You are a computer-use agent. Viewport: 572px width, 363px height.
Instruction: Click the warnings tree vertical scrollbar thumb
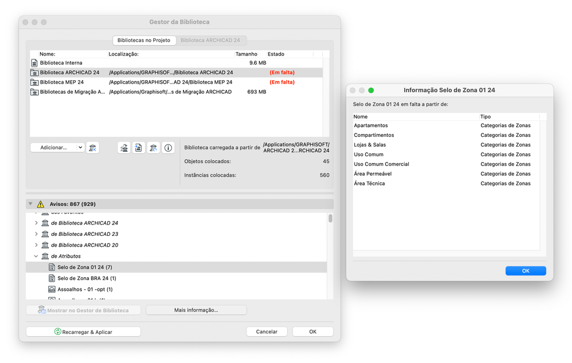point(330,218)
